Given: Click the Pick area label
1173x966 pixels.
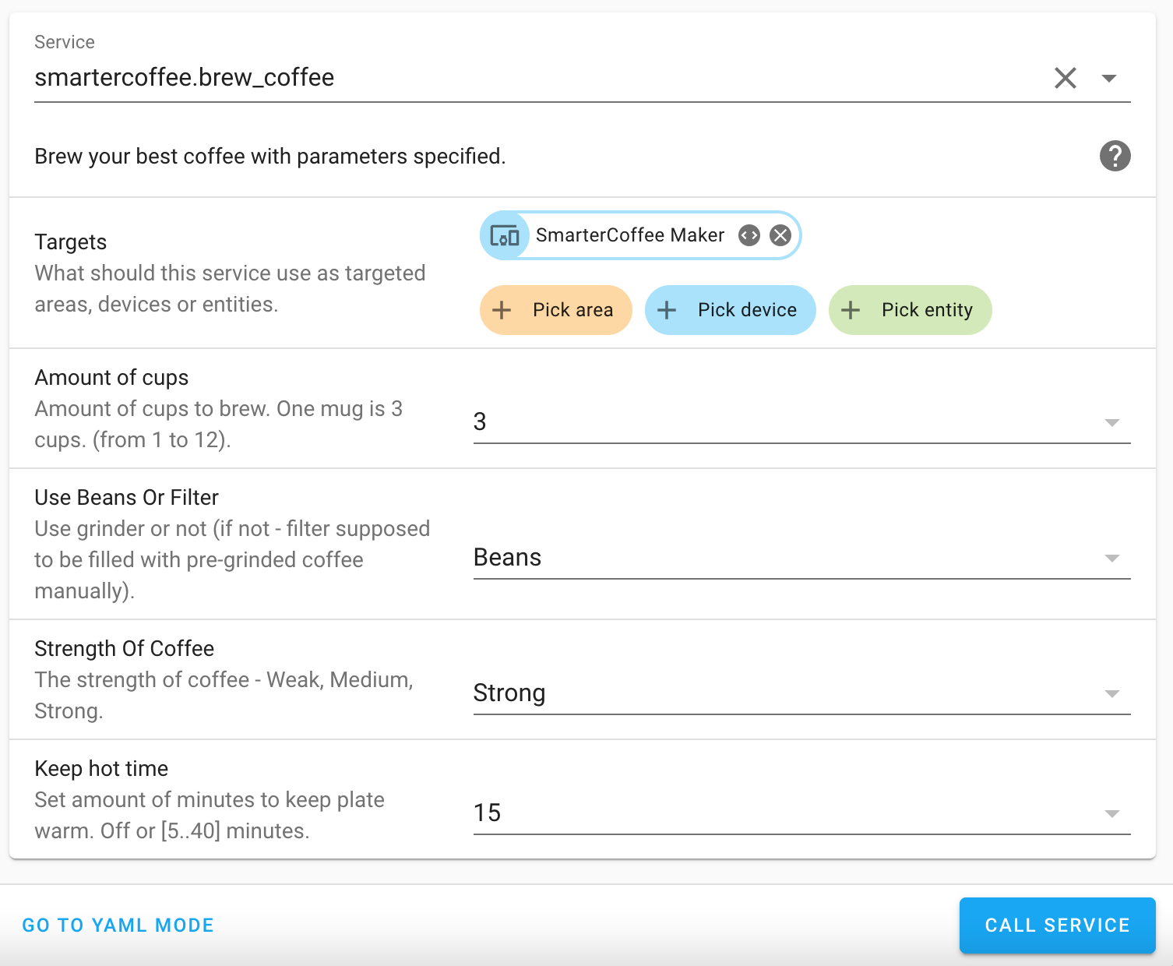Looking at the screenshot, I should 572,310.
